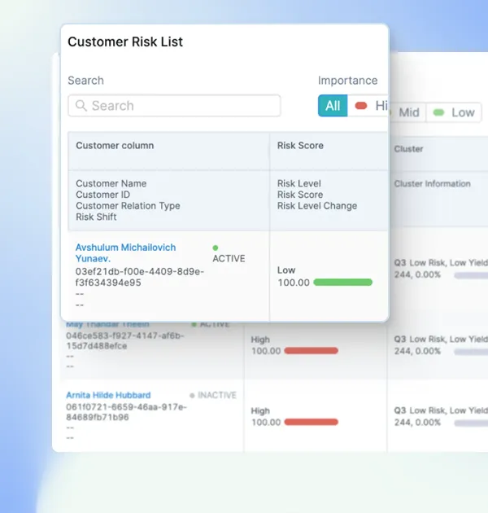Select the High importance filter
This screenshot has height=513, width=488.
coord(368,106)
